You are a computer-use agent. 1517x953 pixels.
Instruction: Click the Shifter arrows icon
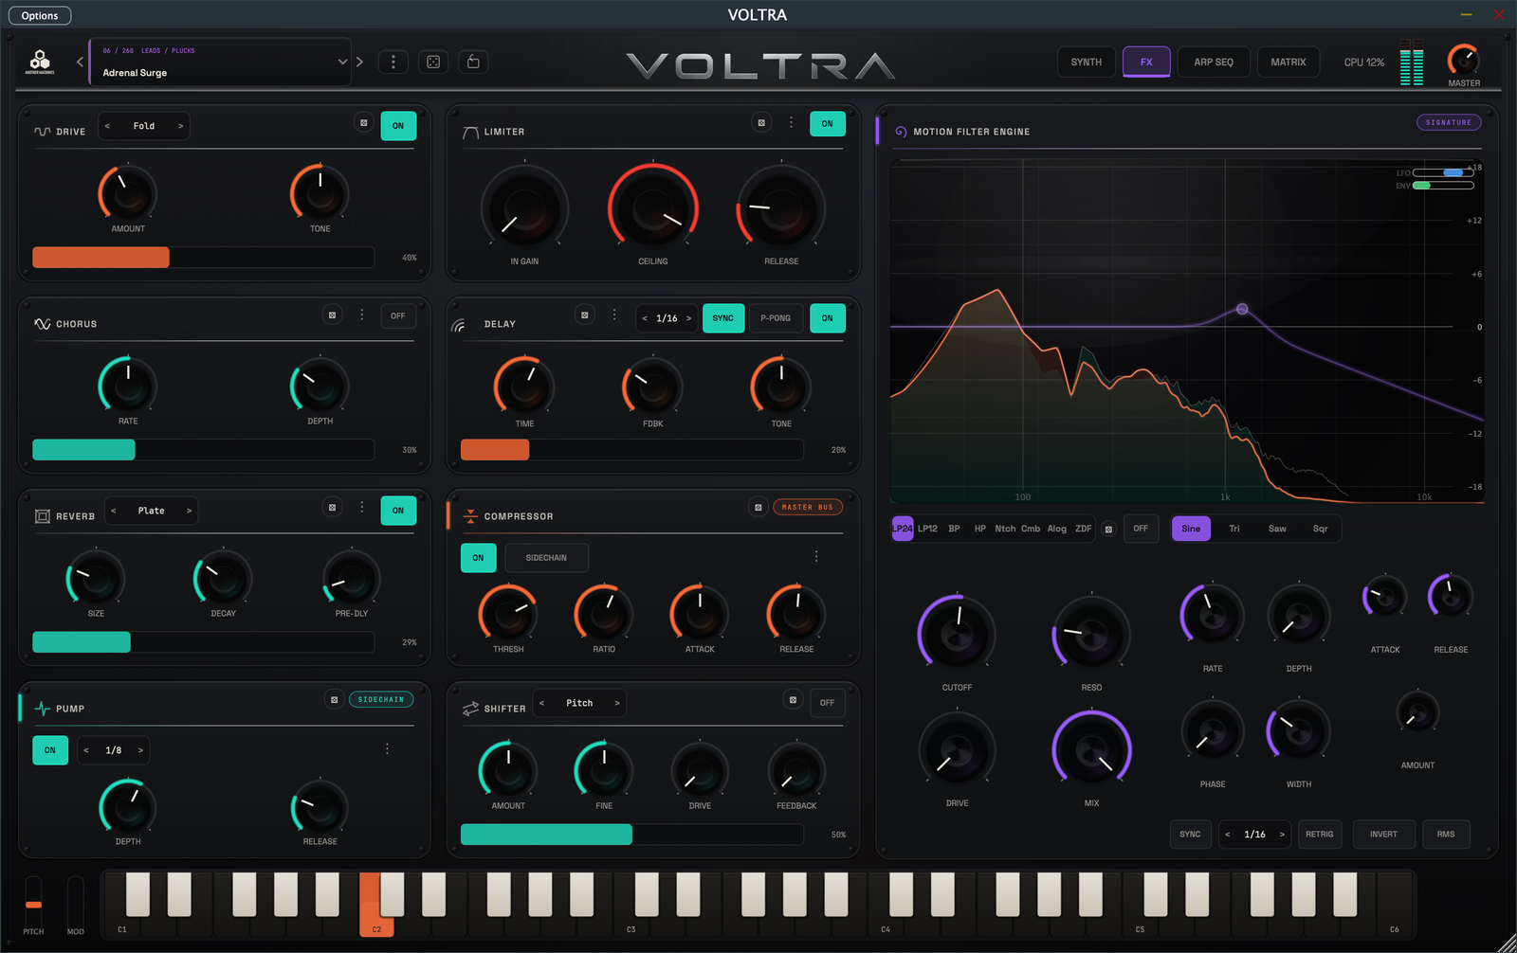click(470, 709)
